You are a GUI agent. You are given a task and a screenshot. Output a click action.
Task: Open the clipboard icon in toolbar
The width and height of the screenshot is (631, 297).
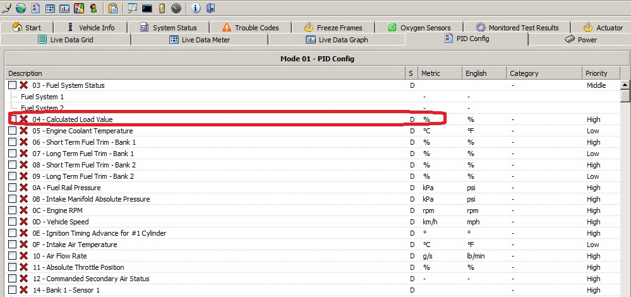coord(113,8)
